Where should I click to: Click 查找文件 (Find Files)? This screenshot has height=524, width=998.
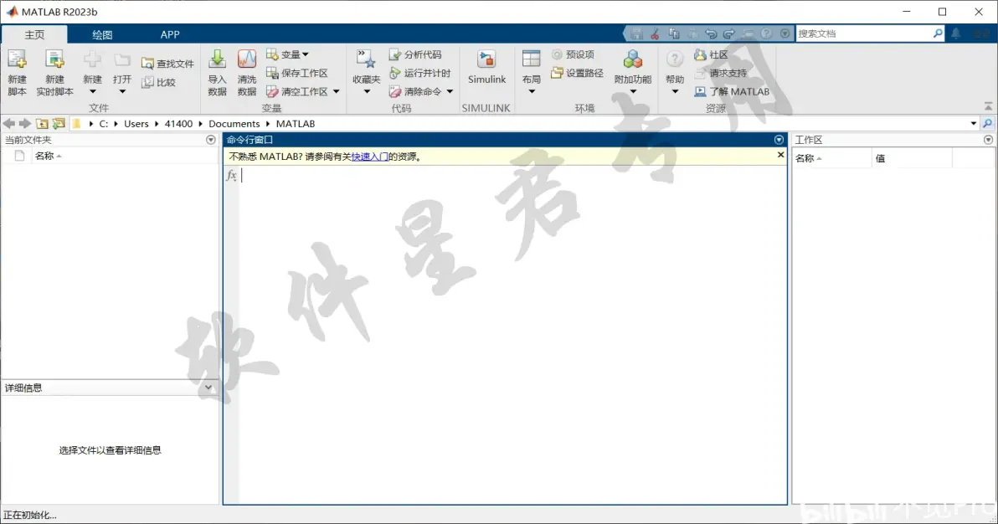tap(167, 64)
